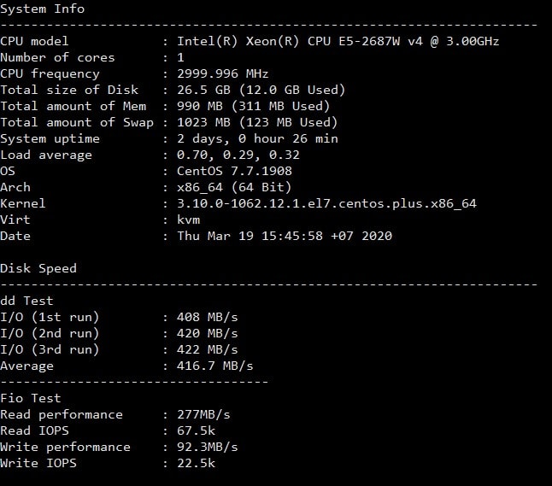Click the CPU frequency 2999.996 MHz text

pos(222,73)
